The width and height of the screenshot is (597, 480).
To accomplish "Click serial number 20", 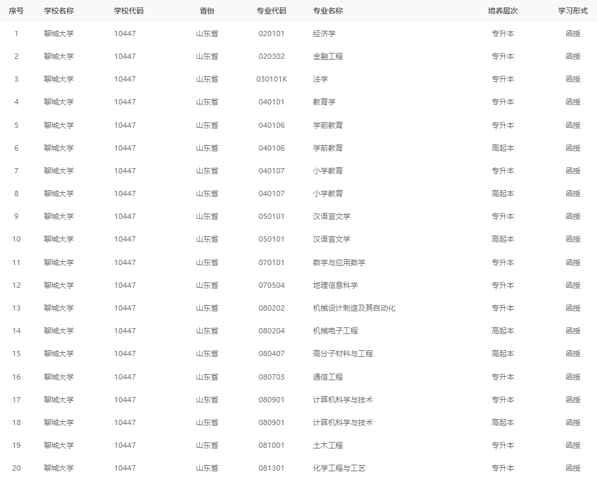I will click(16, 468).
